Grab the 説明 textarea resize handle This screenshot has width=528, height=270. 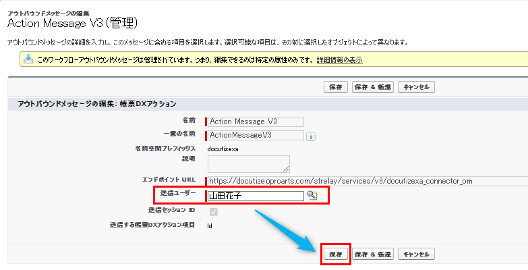pos(287,169)
